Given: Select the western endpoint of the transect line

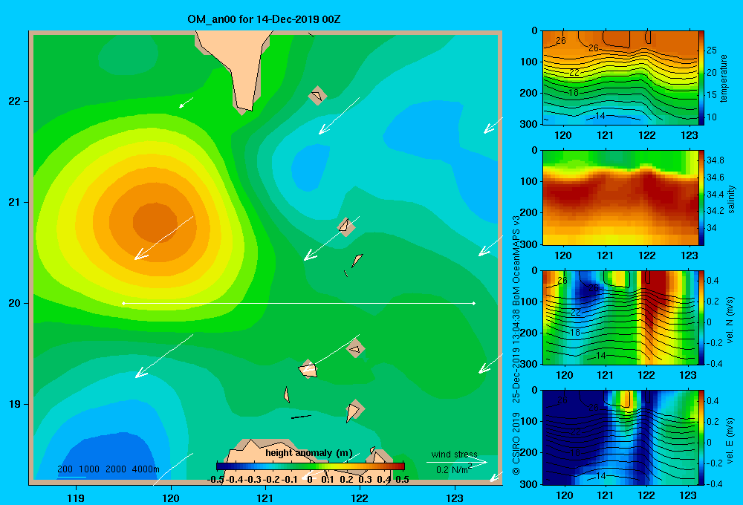Looking at the screenshot, I should (x=123, y=303).
